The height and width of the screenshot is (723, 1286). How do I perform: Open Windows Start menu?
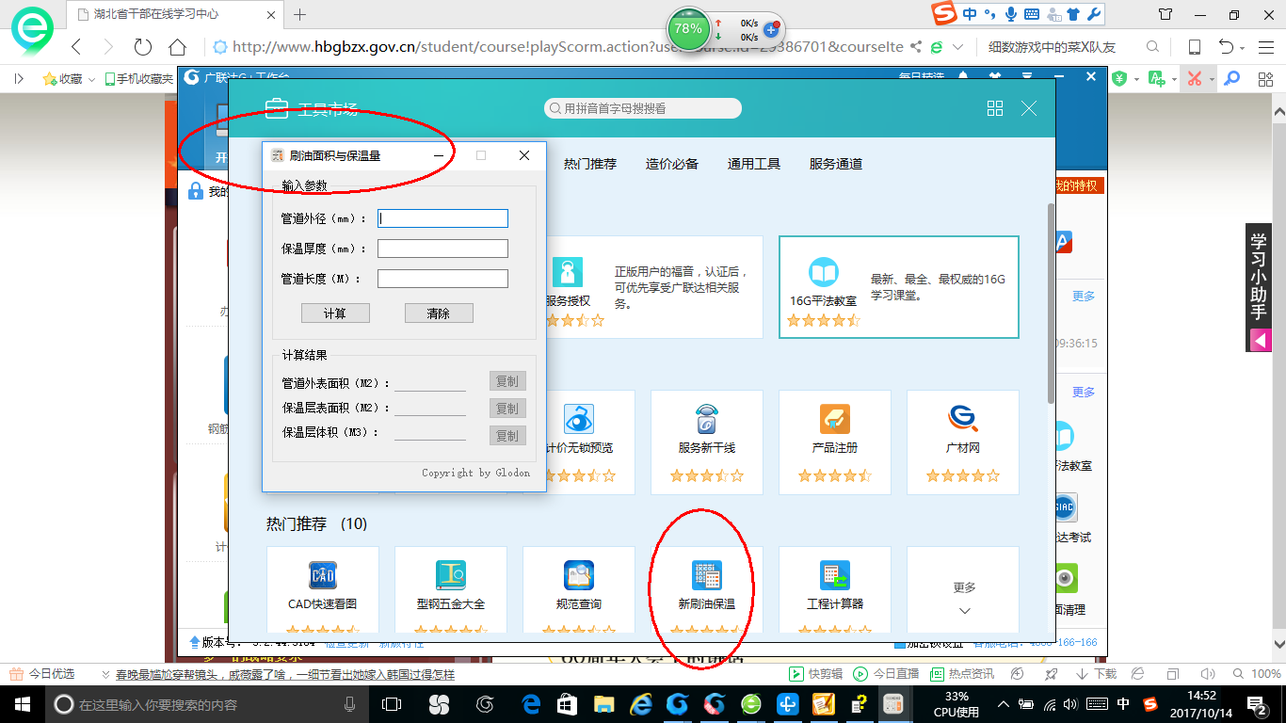(22, 704)
